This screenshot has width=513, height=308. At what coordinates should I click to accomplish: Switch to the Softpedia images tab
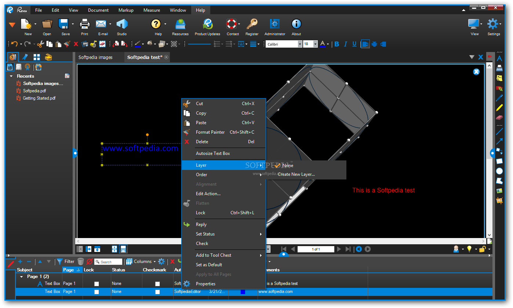point(95,57)
